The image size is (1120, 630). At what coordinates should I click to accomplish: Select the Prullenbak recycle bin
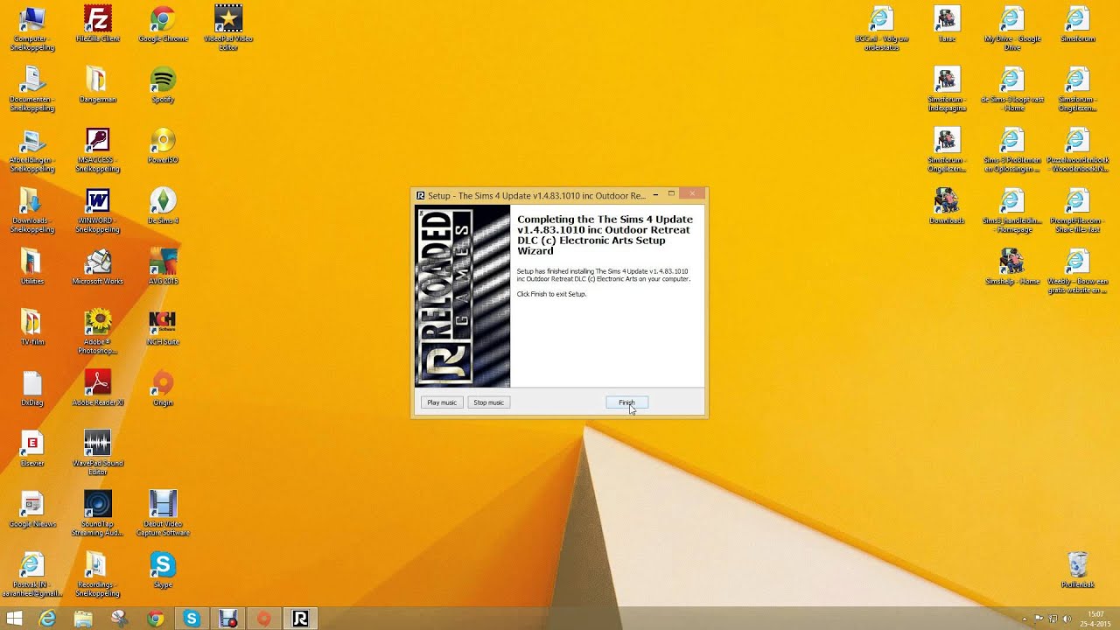(x=1078, y=569)
